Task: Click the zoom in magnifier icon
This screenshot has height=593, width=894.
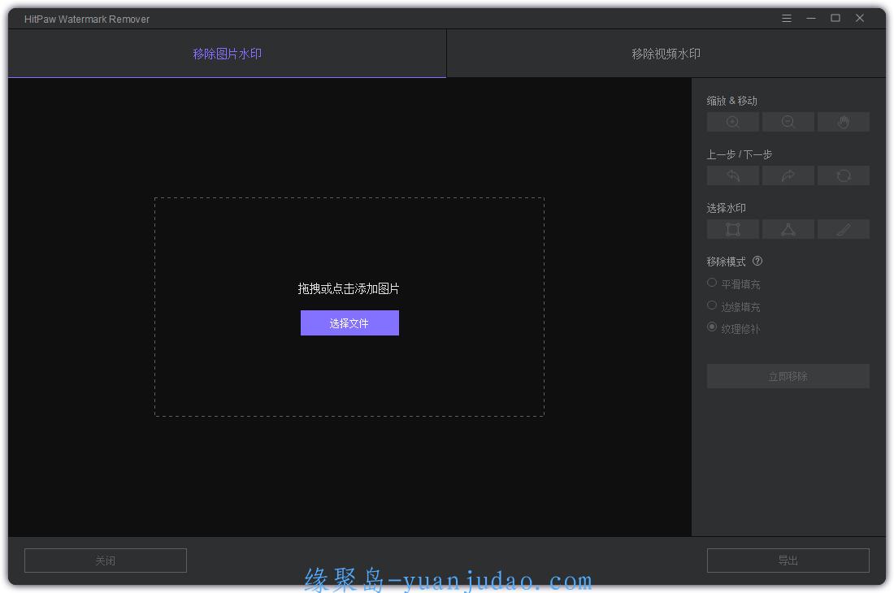Action: pyautogui.click(x=732, y=122)
